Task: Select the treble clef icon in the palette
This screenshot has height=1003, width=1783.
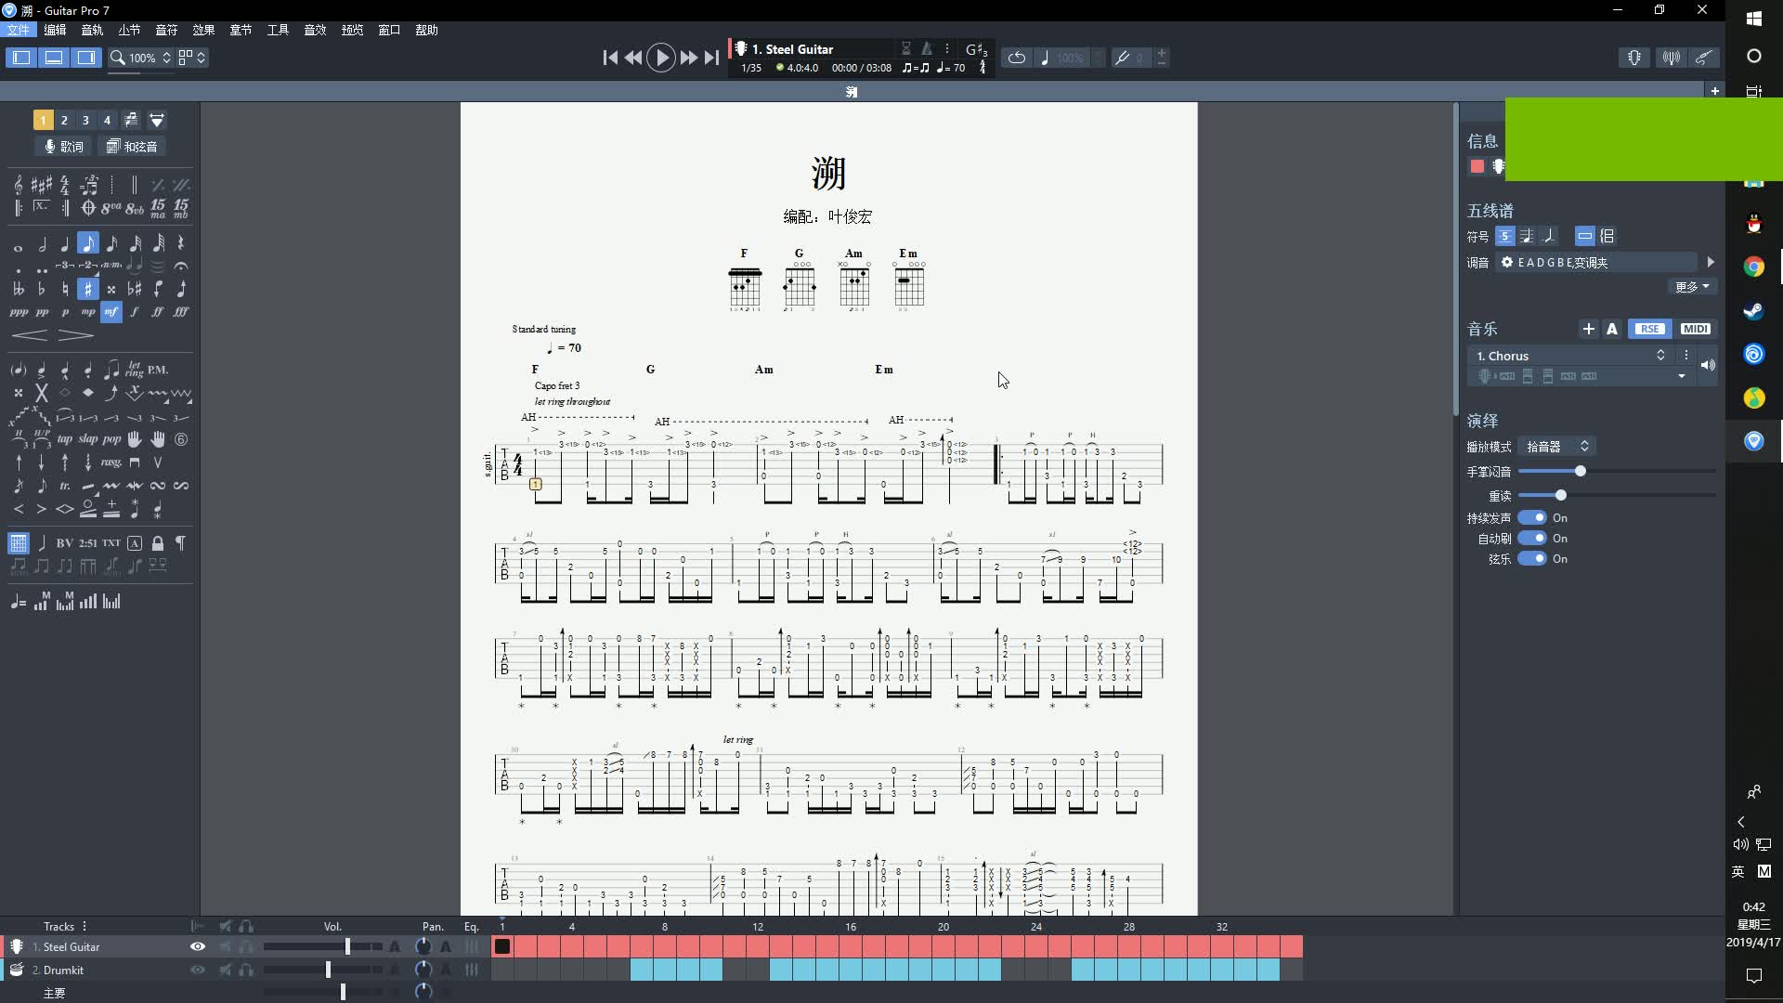Action: (18, 185)
